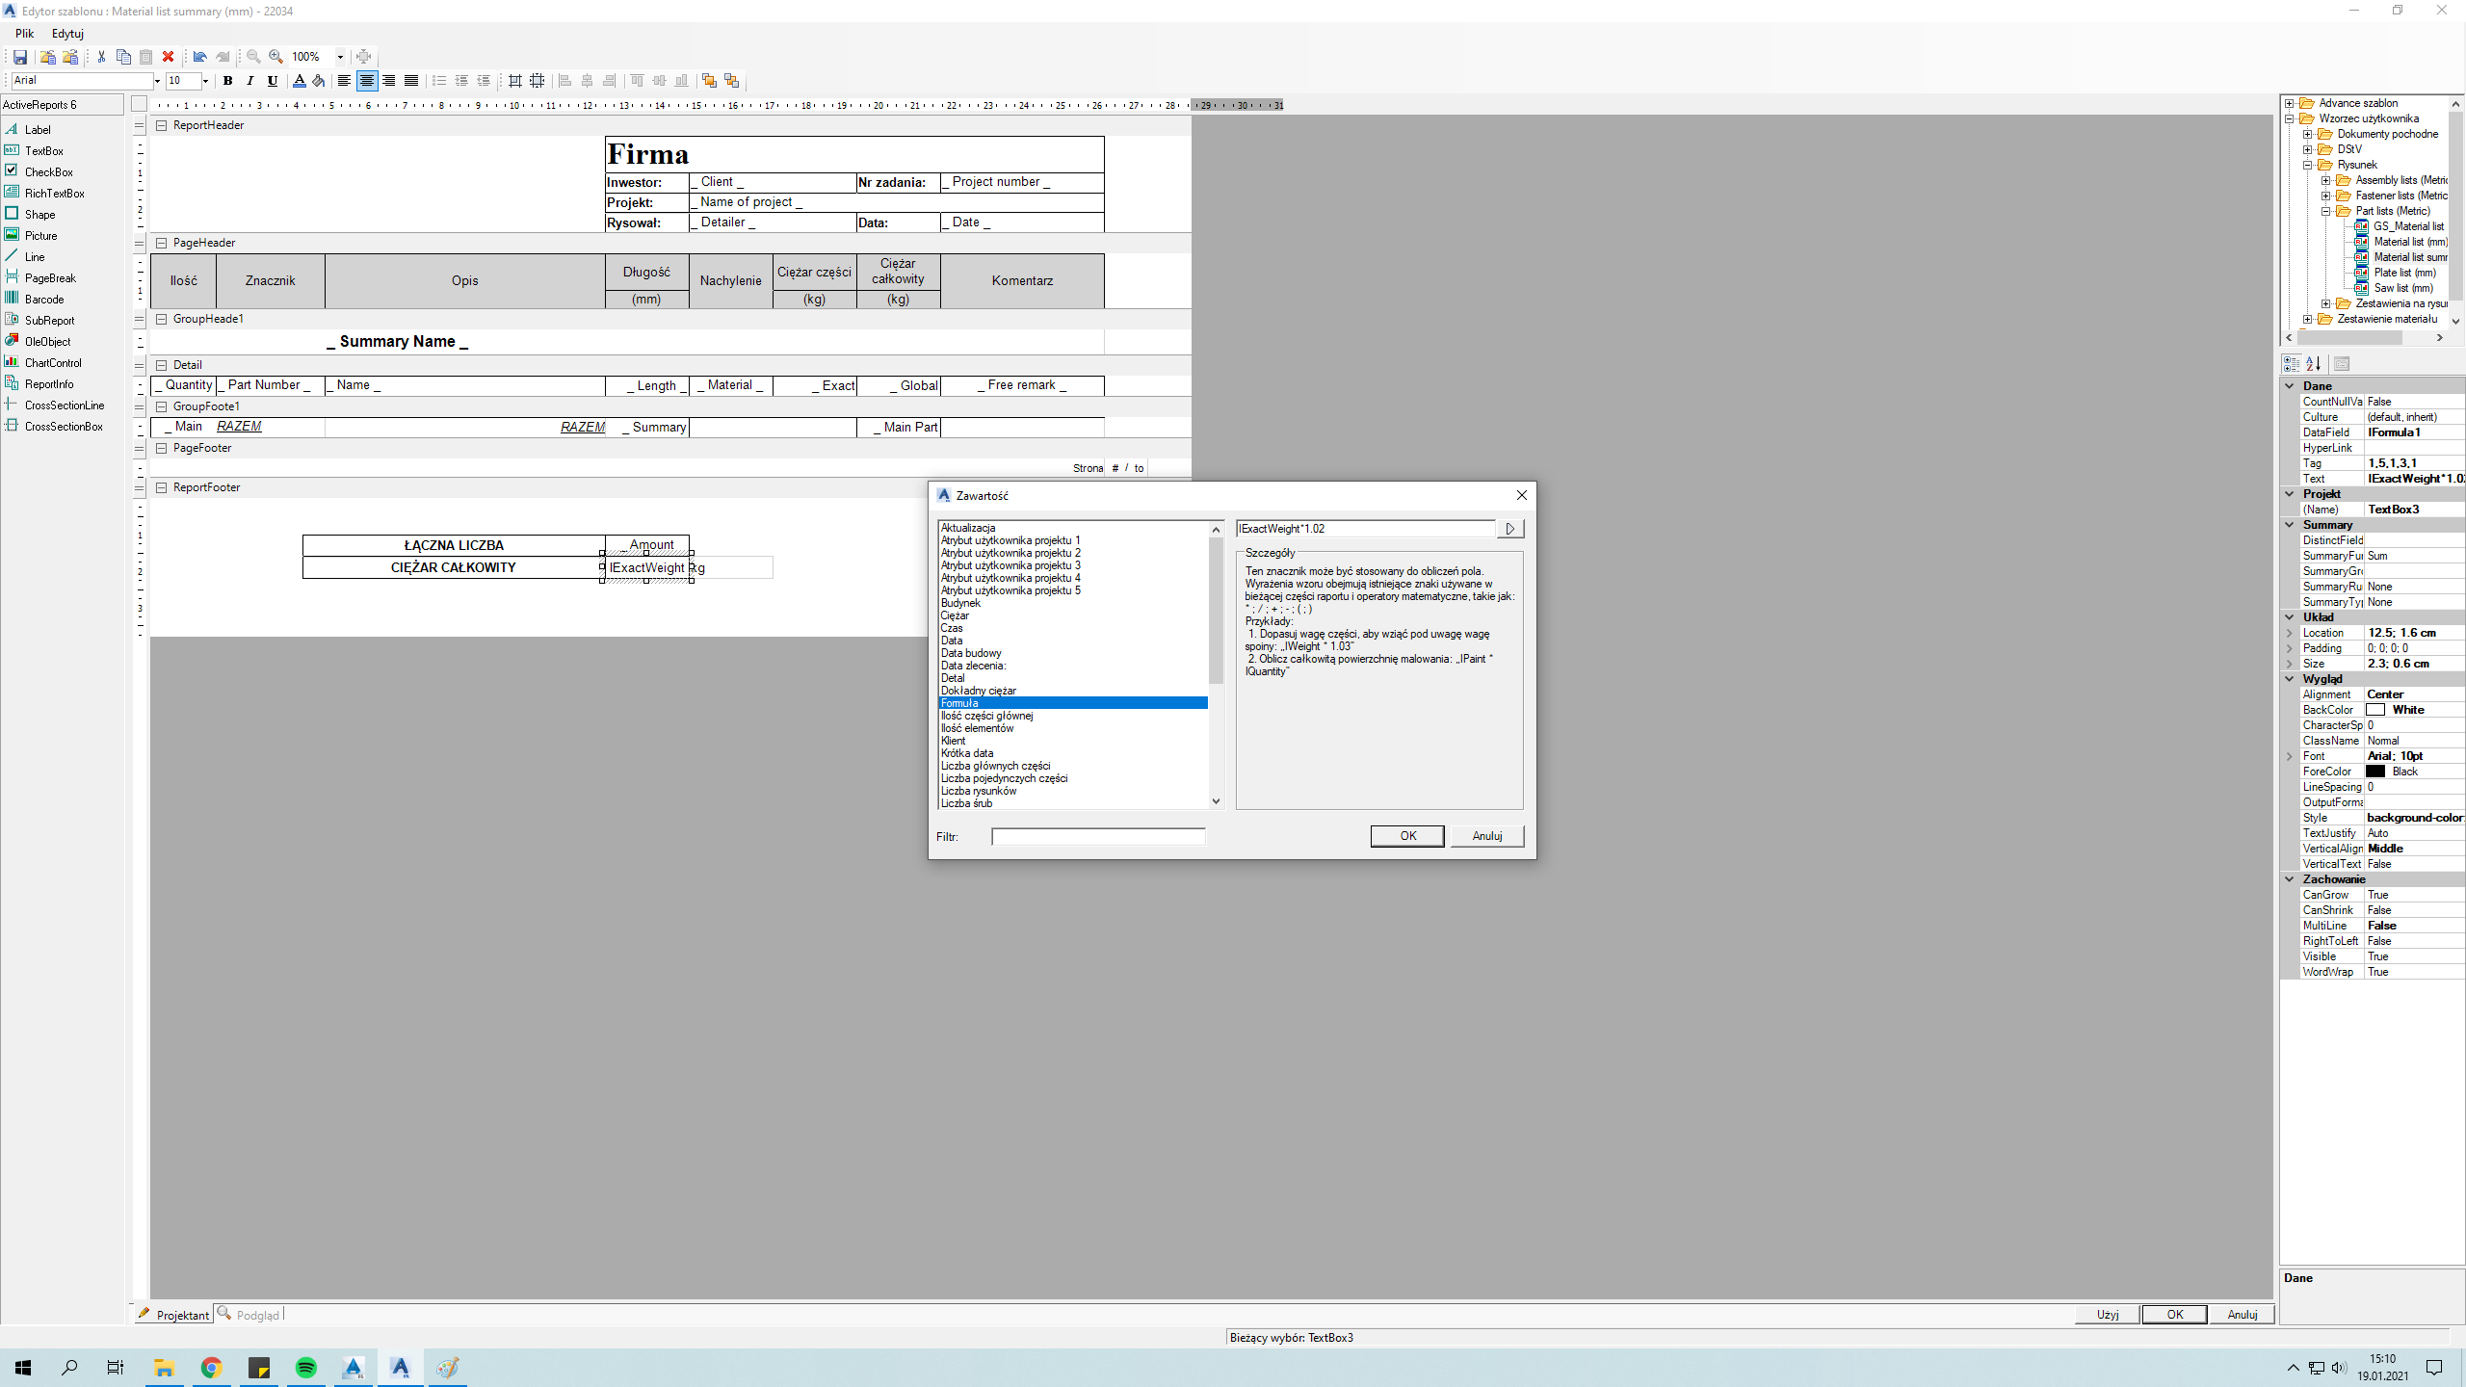The width and height of the screenshot is (2466, 1387).
Task: Undo the last action
Action: click(x=199, y=57)
